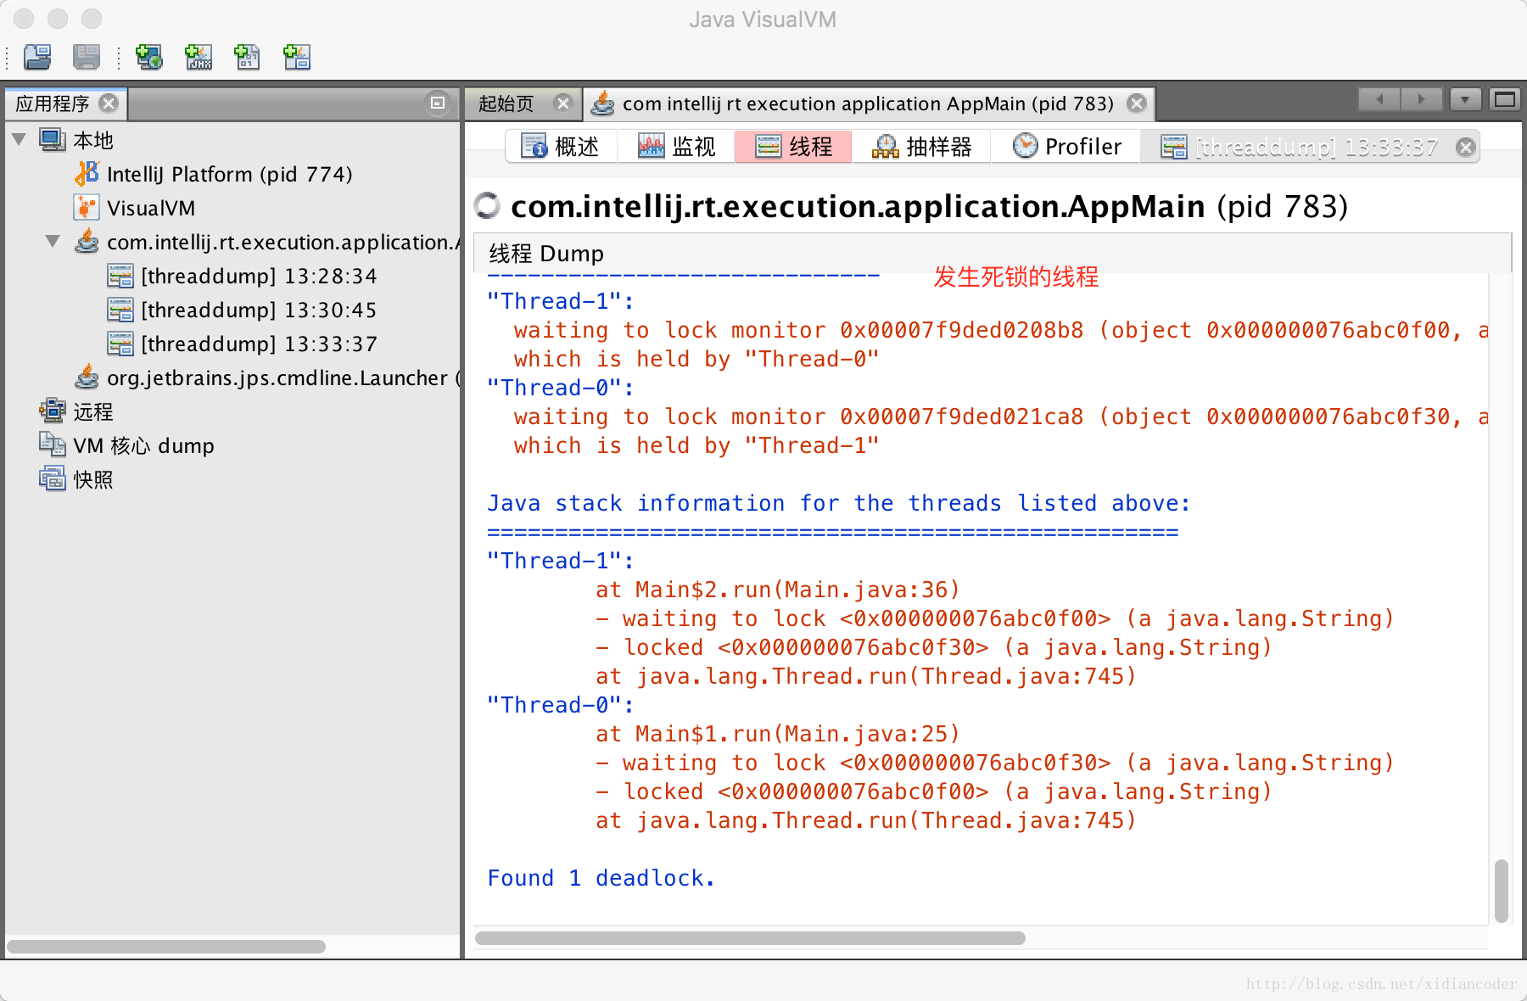This screenshot has width=1527, height=1001.
Task: Click the 快照 snapshots icon
Action: point(53,479)
